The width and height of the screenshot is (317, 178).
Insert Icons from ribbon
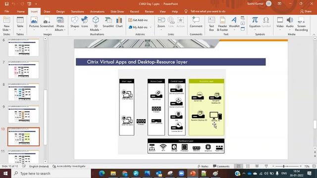(x=85, y=22)
